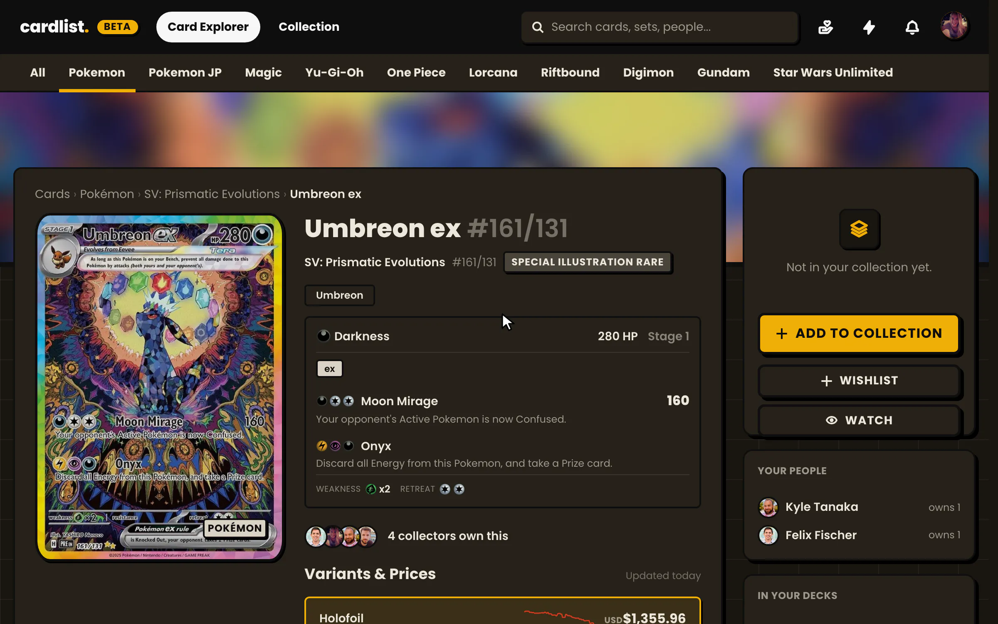The width and height of the screenshot is (998, 624).
Task: Click the ex tag badge
Action: pyautogui.click(x=330, y=369)
